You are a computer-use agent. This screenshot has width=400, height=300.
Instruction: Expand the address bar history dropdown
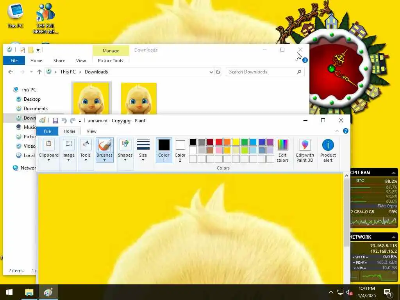coord(211,72)
